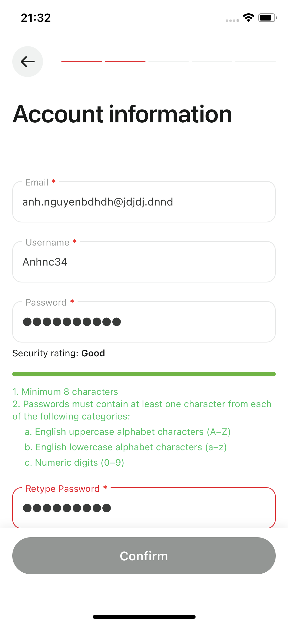Click the first red progress step
Viewport: 288px width, 625px height.
(82, 62)
